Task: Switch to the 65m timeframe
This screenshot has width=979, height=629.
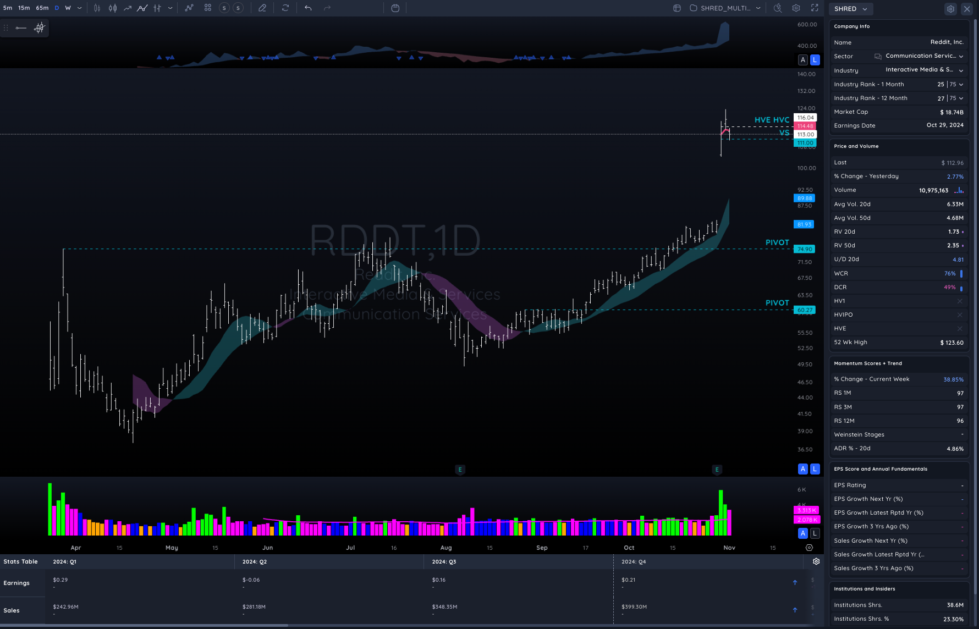Action: (x=42, y=8)
